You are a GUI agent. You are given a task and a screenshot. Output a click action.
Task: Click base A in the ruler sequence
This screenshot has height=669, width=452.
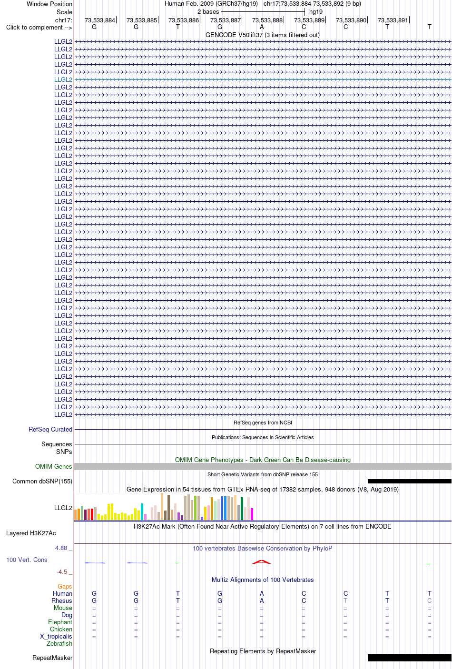262,27
